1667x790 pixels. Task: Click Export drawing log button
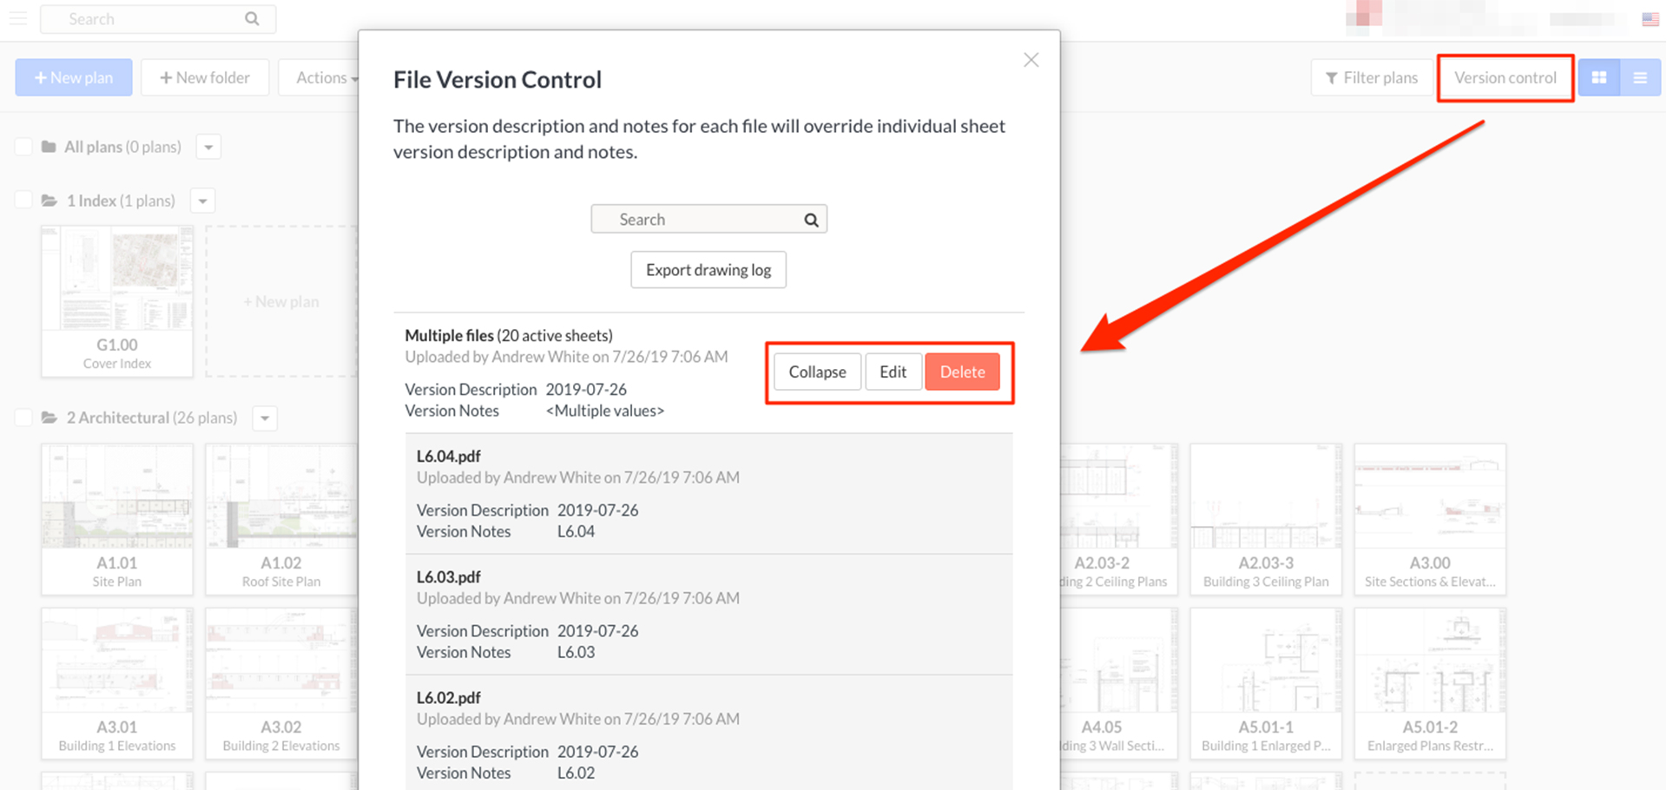coord(708,270)
